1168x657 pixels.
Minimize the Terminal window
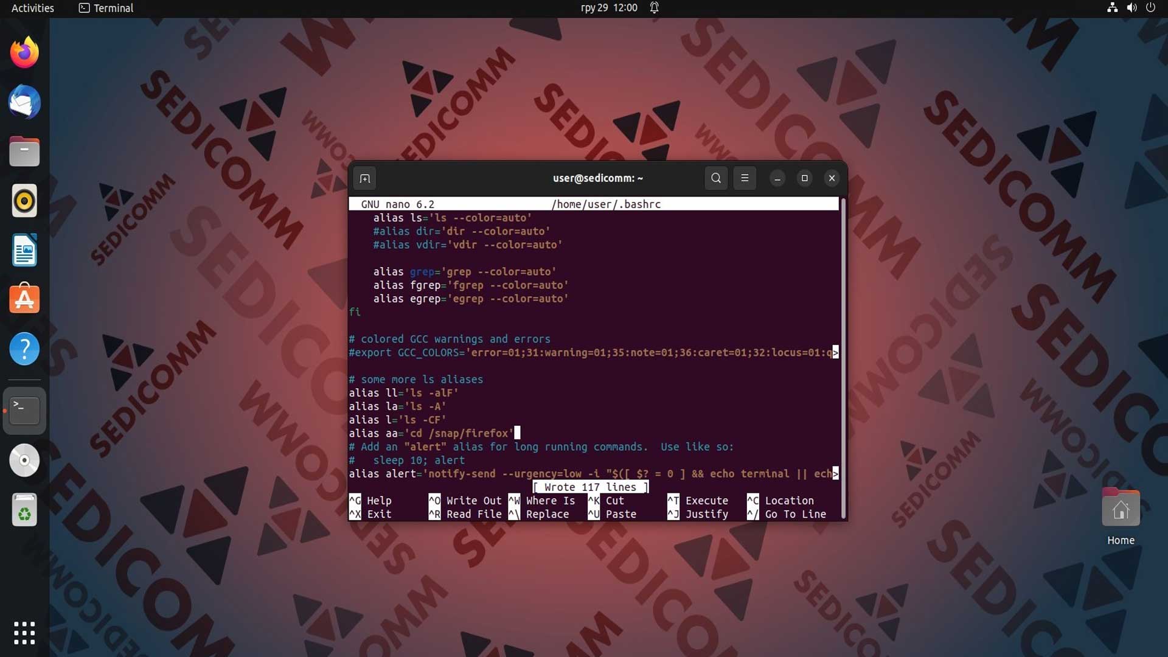click(777, 178)
